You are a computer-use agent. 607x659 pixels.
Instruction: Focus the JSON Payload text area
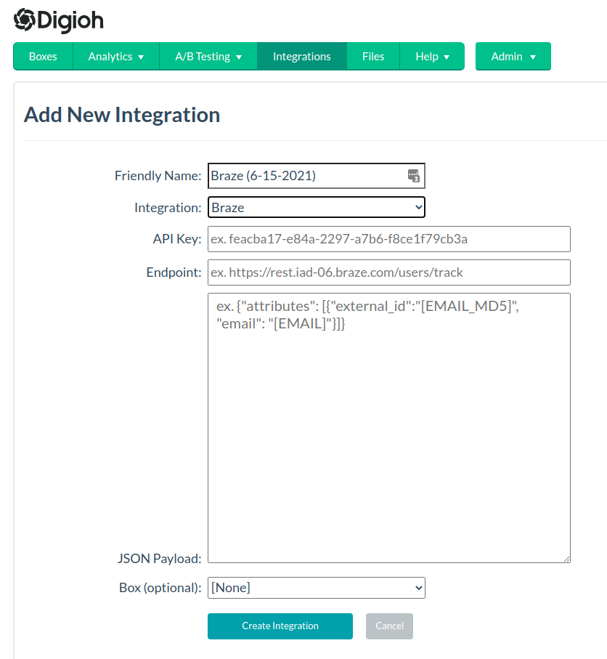(x=389, y=428)
